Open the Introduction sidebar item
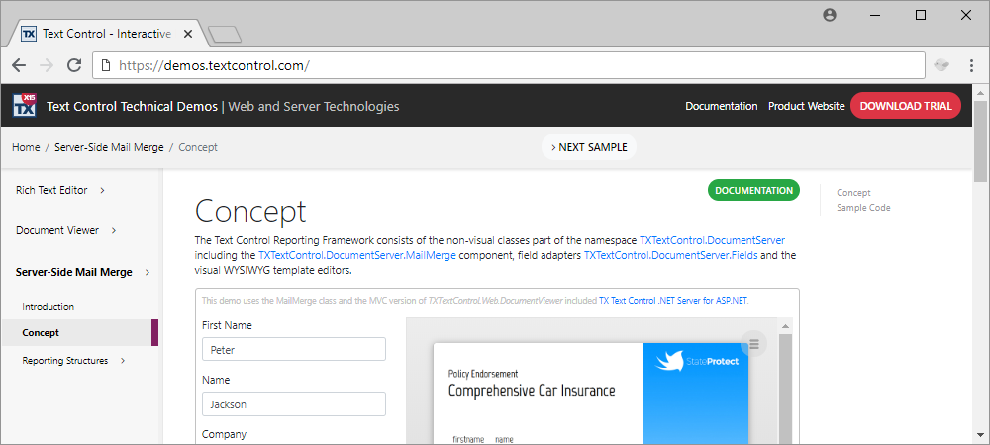This screenshot has height=445, width=990. tap(48, 307)
